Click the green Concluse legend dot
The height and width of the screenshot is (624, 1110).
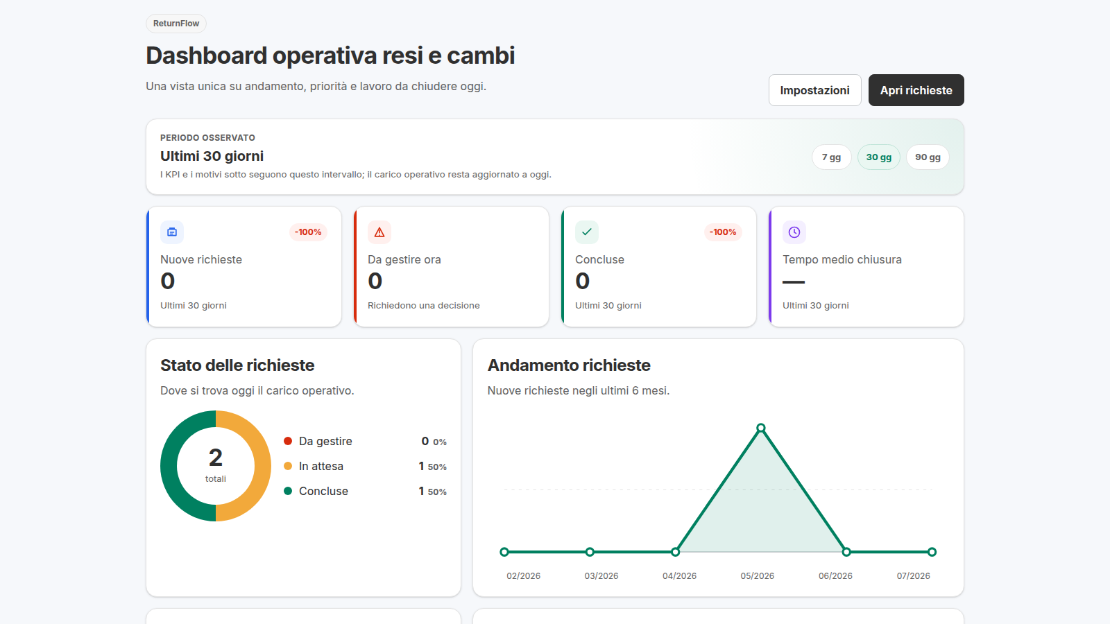pyautogui.click(x=288, y=491)
